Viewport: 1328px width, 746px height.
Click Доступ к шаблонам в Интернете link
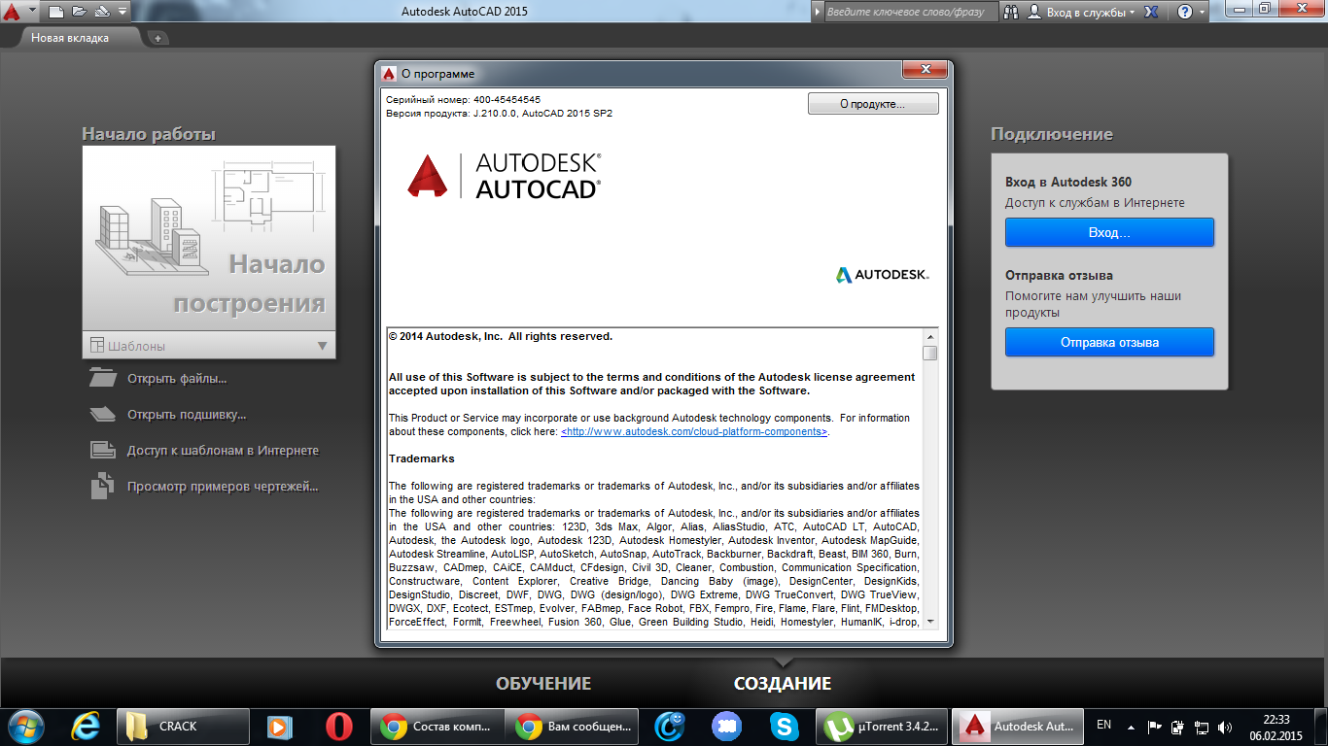click(x=223, y=451)
